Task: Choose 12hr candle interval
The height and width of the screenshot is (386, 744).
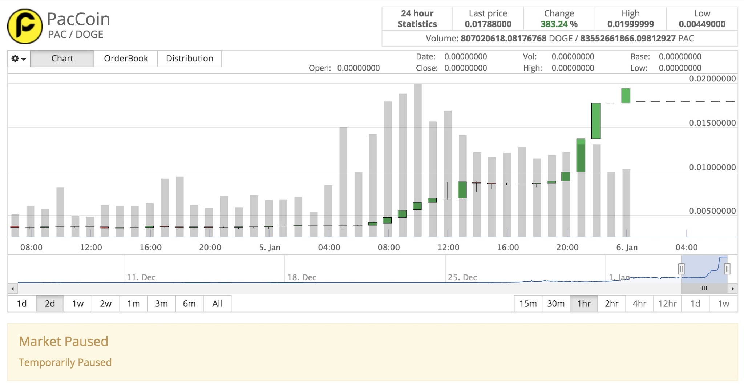Action: (667, 303)
